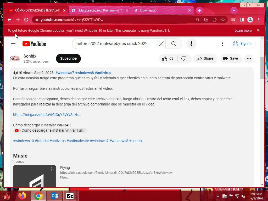Screen dimensions: 268x201
Task: Open the Chrome profile avatar
Action: (250, 20)
